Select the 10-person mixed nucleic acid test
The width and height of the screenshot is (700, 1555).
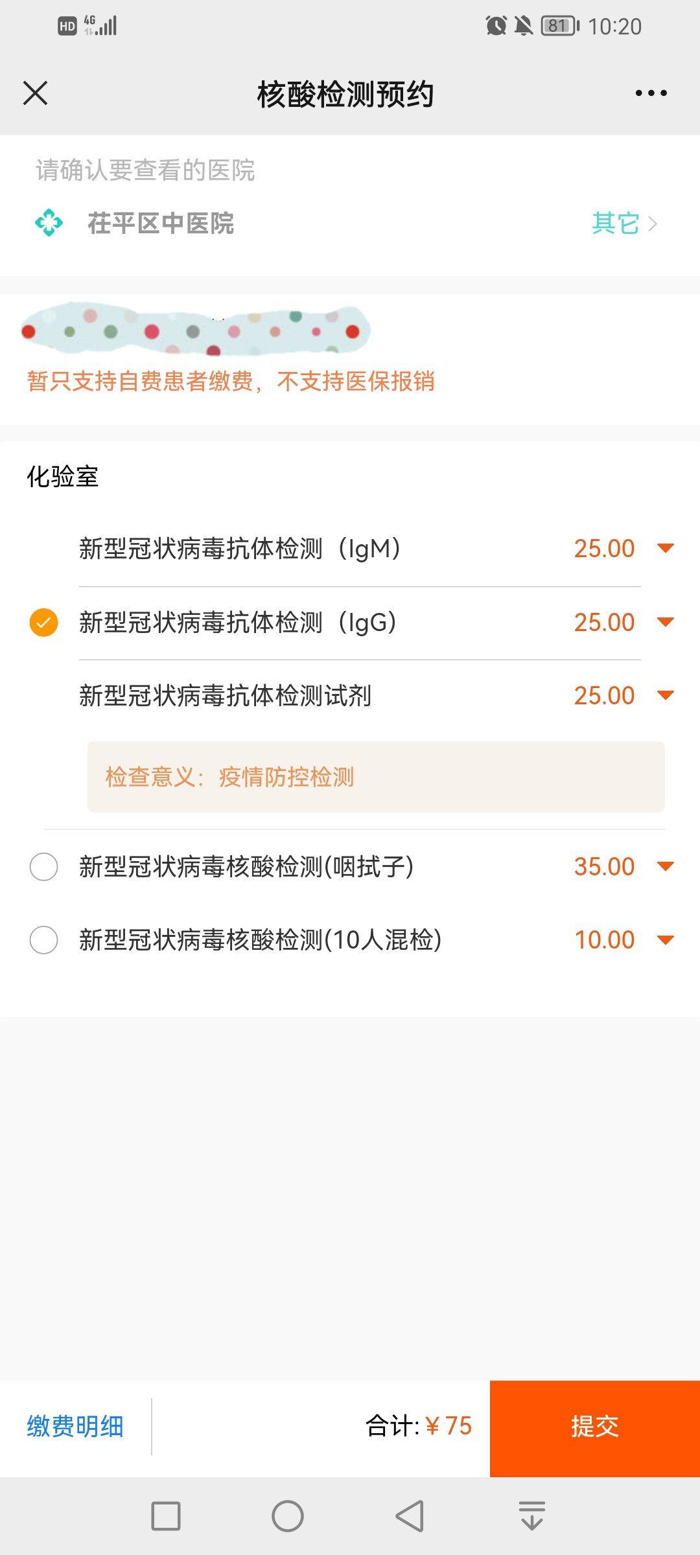click(x=44, y=940)
